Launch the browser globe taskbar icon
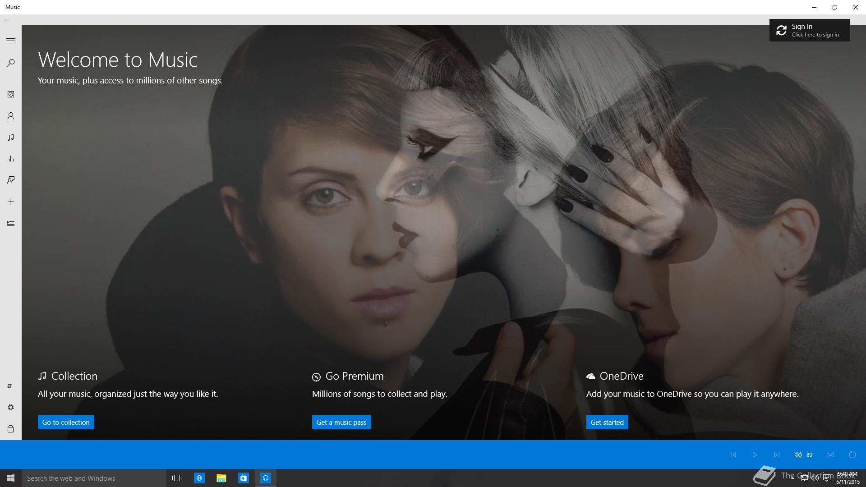The width and height of the screenshot is (866, 487). tap(199, 478)
